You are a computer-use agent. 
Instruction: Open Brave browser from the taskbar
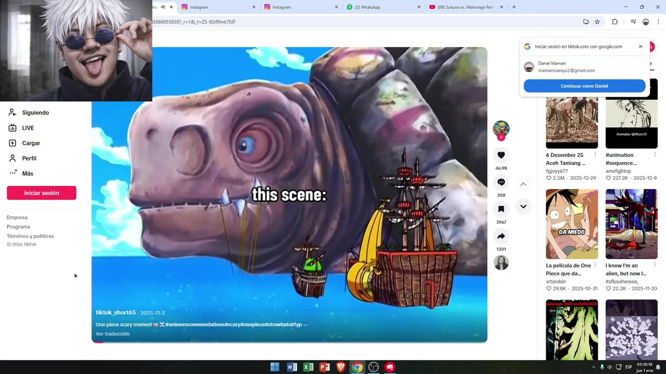(341, 367)
